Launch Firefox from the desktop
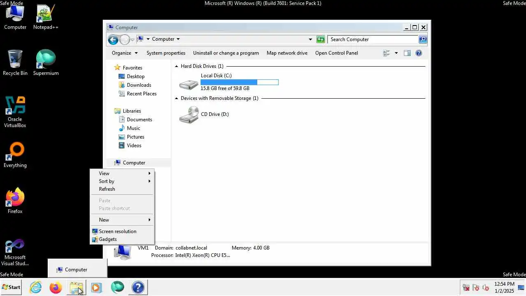This screenshot has height=296, width=526. point(15,201)
